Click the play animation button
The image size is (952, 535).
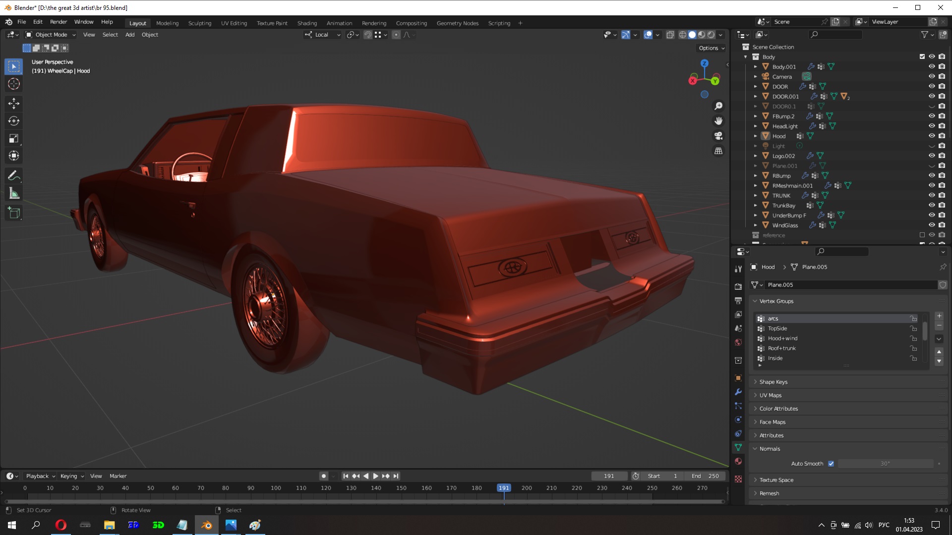click(375, 476)
